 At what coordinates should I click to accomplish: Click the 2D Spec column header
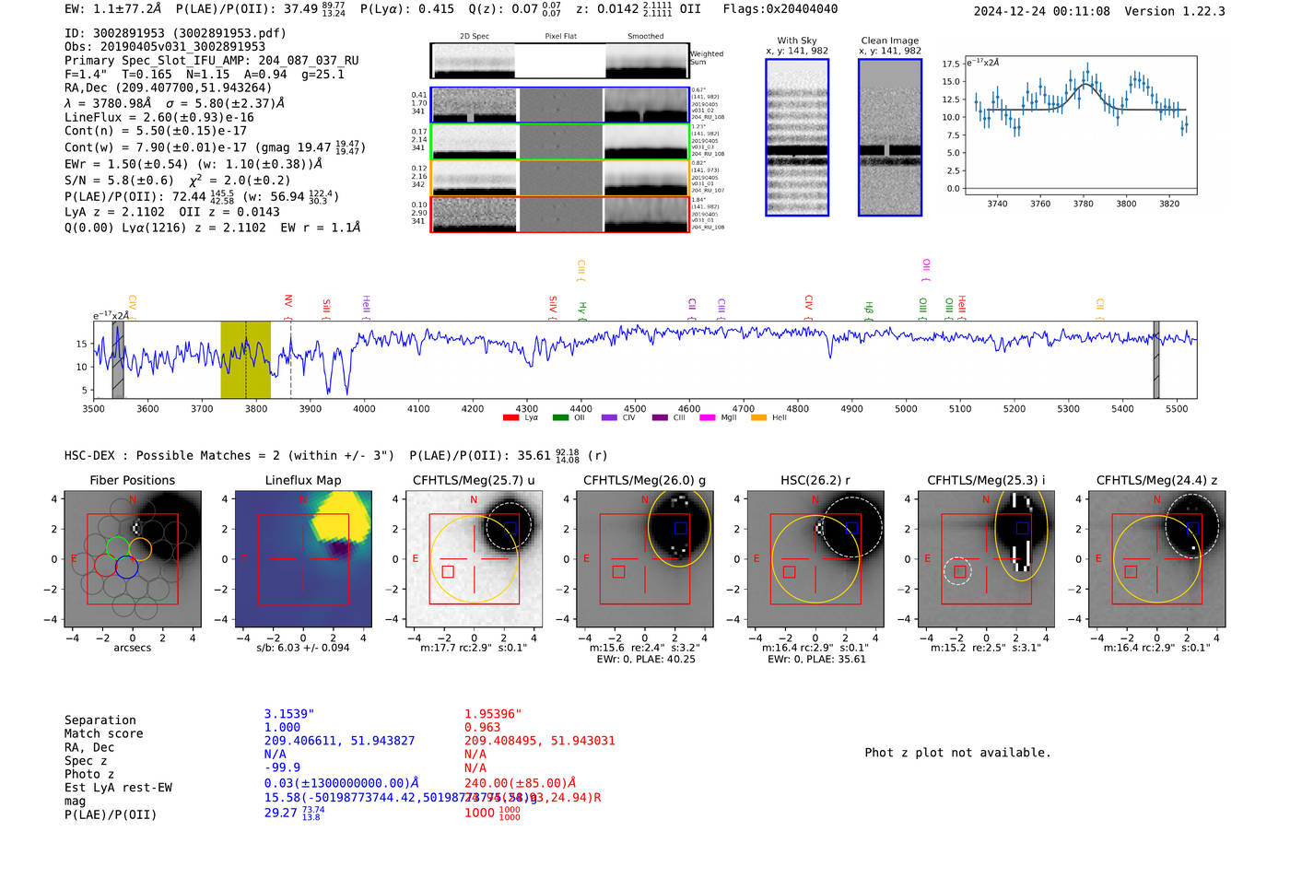[x=475, y=37]
